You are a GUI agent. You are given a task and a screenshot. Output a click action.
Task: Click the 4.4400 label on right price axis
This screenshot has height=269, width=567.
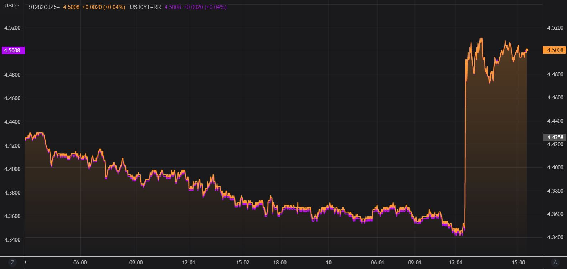pos(556,121)
